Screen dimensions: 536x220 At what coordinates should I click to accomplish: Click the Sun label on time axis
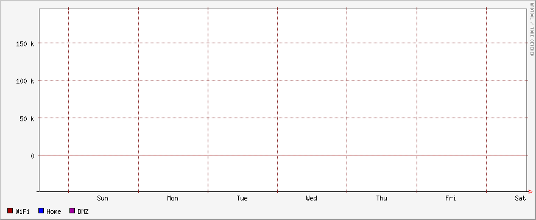tap(102, 198)
